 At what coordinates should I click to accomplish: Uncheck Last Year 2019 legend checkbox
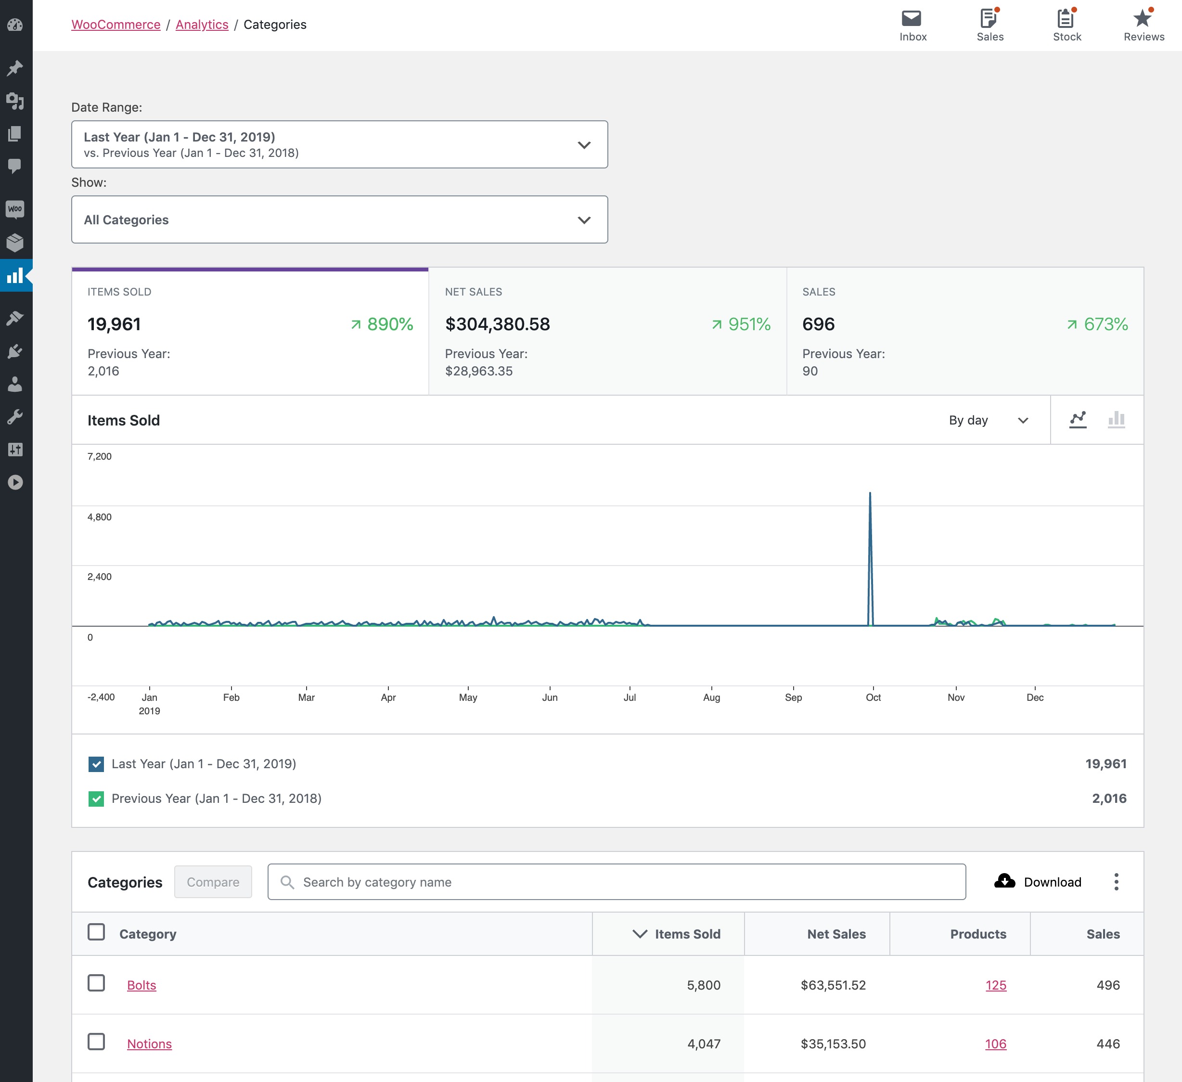(96, 764)
